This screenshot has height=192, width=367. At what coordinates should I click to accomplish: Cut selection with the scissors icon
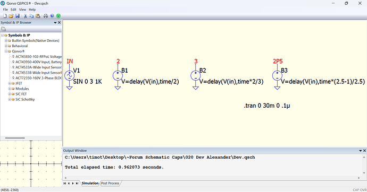(x=26, y=16)
